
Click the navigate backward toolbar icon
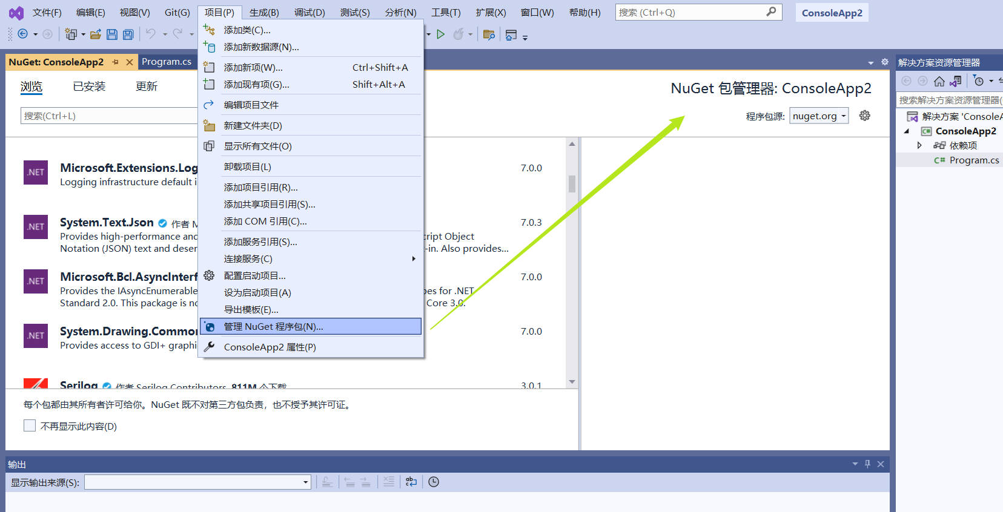pyautogui.click(x=23, y=34)
